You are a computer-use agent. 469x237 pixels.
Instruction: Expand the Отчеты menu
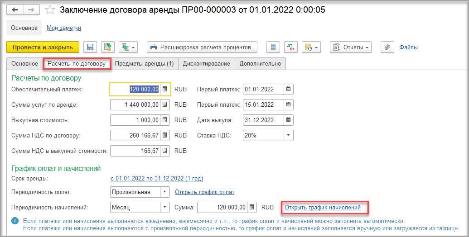pos(351,47)
